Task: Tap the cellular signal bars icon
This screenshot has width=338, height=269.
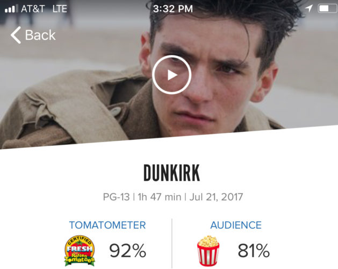Action: coord(10,9)
